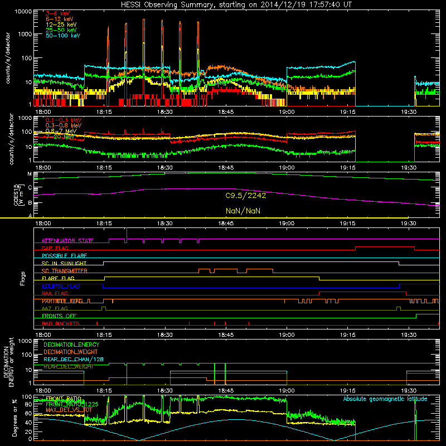This screenshot has height=446, width=446.
Task: Click the C class tick on the GOES axis
Action: pyautogui.click(x=30, y=187)
